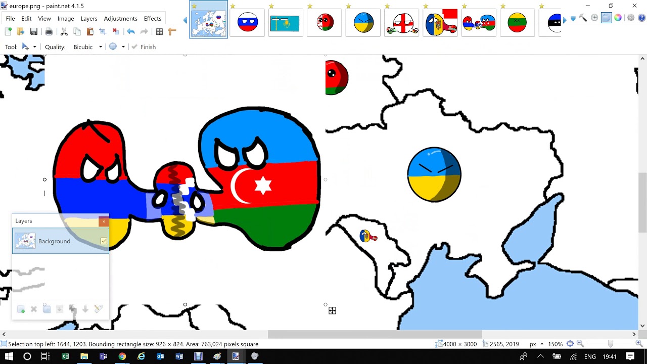Screen dimensions: 647x364
Task: Click the Paste clipboard icon
Action: [x=90, y=31]
